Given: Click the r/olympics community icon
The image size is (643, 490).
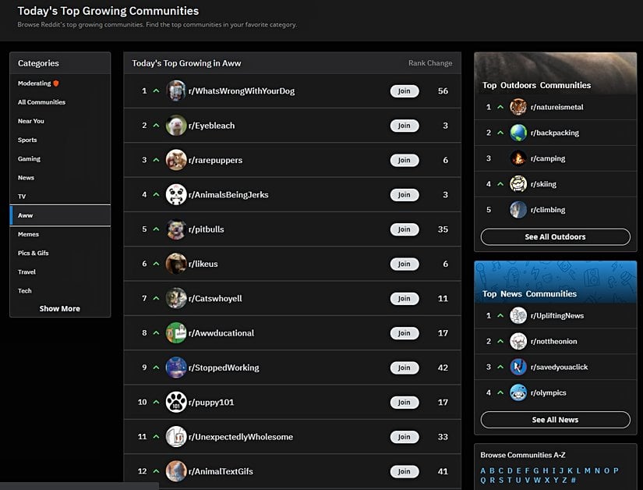Looking at the screenshot, I should point(518,393).
